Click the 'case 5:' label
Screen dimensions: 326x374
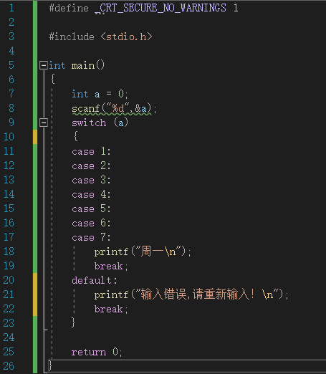pos(91,208)
